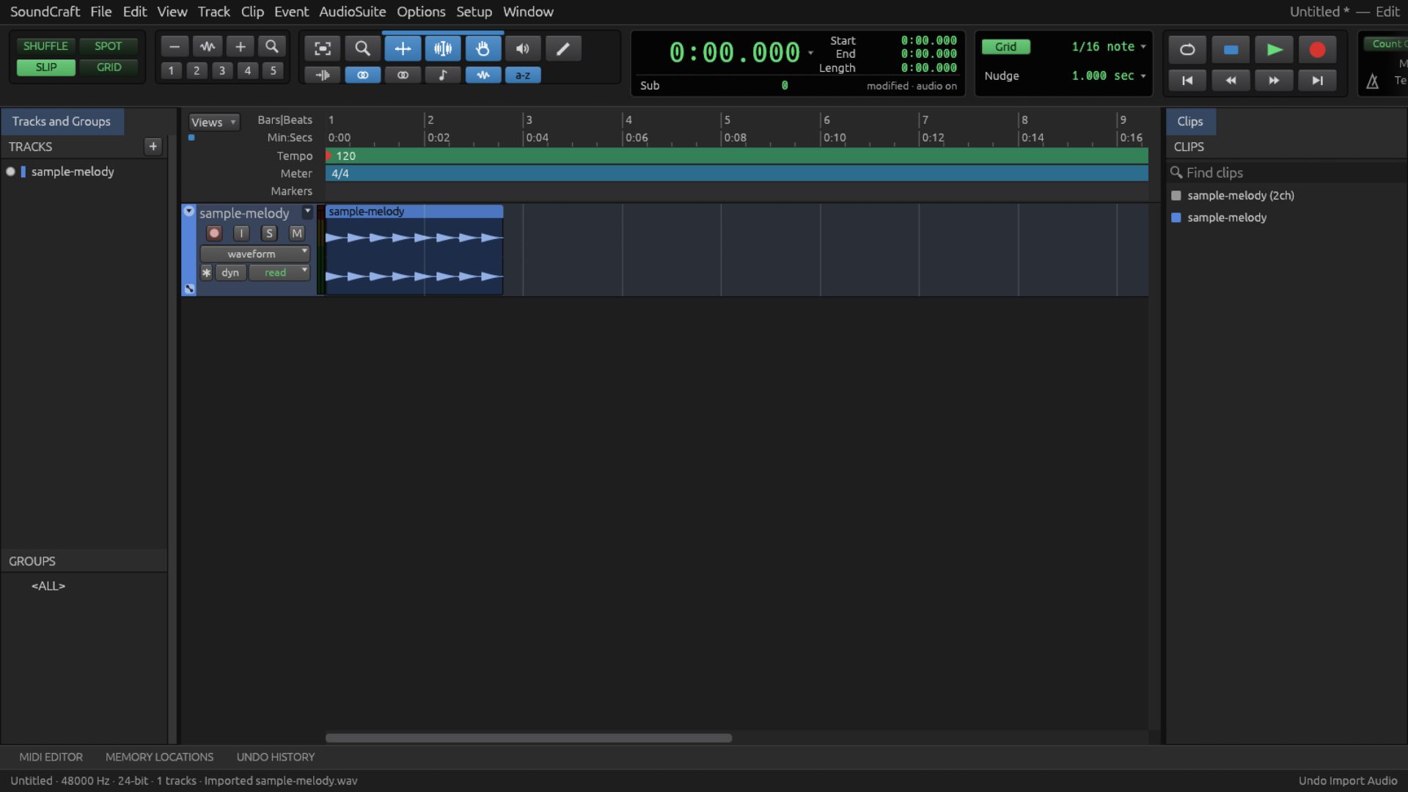Open the waveform track view selector
Image resolution: width=1408 pixels, height=792 pixels.
[x=255, y=254]
